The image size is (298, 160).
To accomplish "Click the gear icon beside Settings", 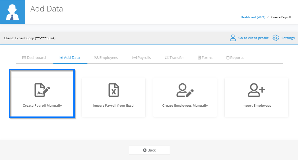I will click(x=276, y=38).
